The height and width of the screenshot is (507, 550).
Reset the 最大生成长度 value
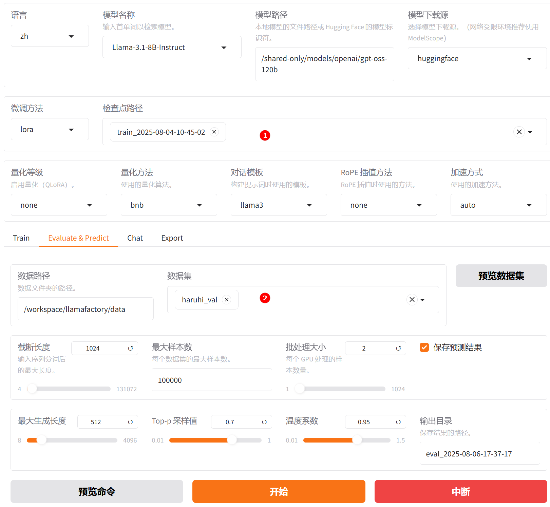pos(130,422)
